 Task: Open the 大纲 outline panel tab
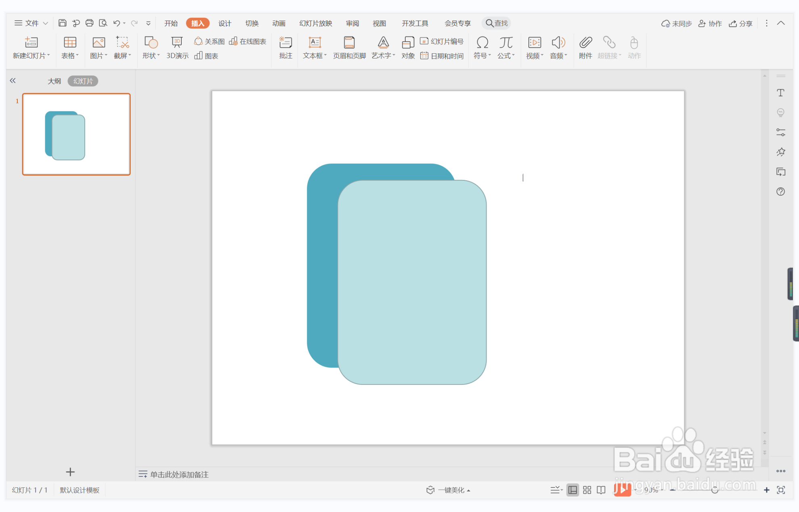pos(54,81)
